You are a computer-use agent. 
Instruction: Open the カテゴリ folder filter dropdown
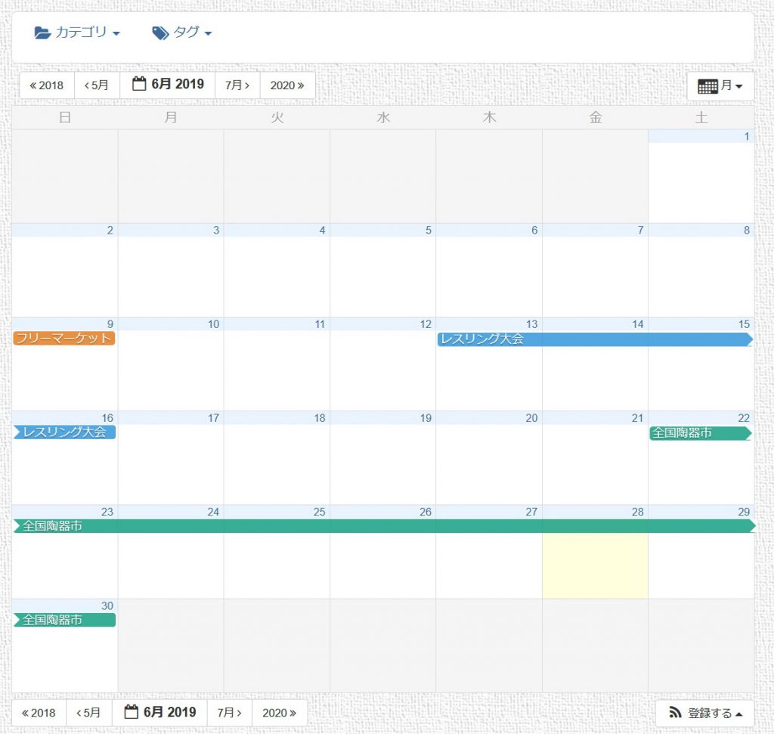(77, 33)
